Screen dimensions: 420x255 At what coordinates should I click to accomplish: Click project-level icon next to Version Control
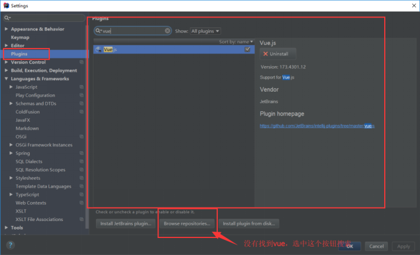pos(82,62)
